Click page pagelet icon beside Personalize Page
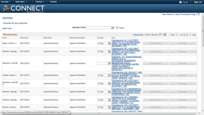The image size is (204, 115). [199, 14]
